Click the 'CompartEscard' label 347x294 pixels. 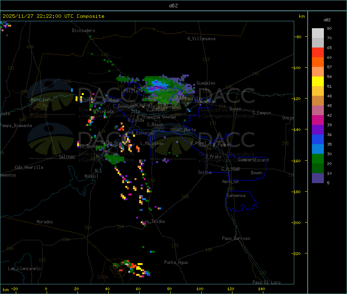pyautogui.click(x=253, y=160)
